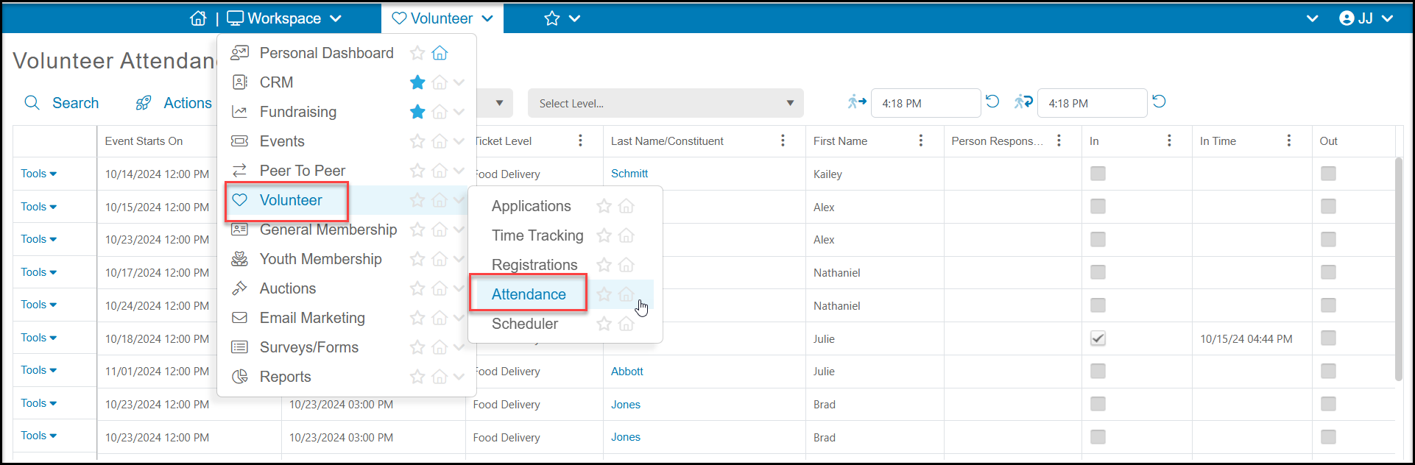
Task: Open the Select Level dropdown
Action: (666, 103)
